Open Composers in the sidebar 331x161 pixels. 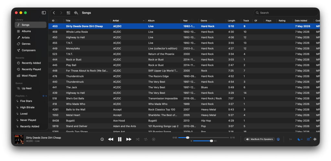point(31,50)
